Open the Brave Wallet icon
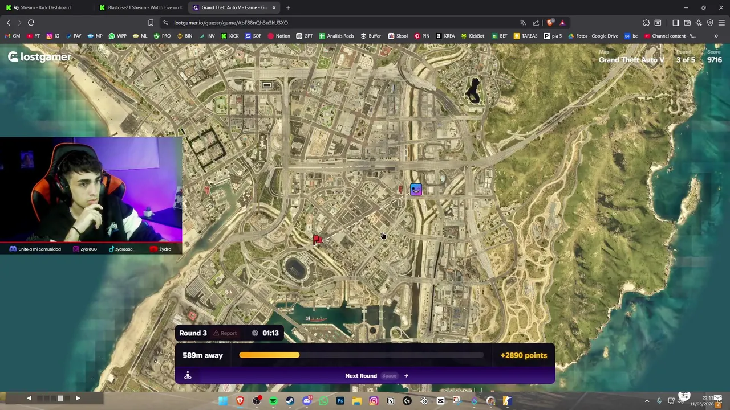 (687, 23)
